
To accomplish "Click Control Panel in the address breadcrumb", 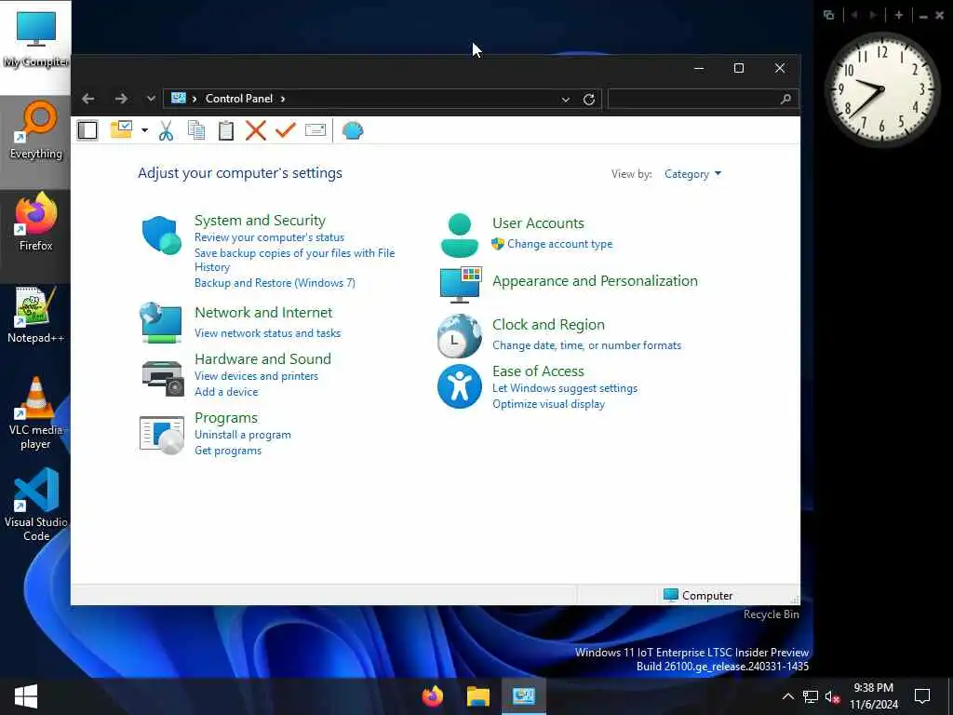I will pyautogui.click(x=239, y=99).
